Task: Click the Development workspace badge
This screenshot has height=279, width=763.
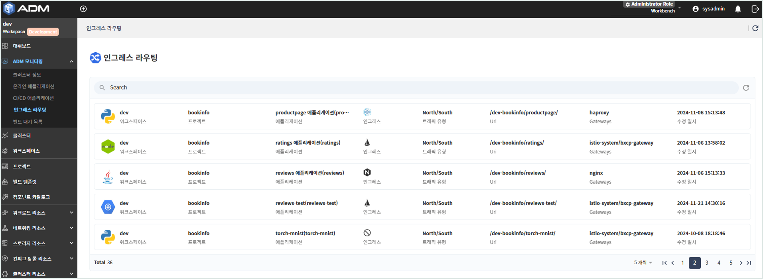Action: pyautogui.click(x=43, y=32)
